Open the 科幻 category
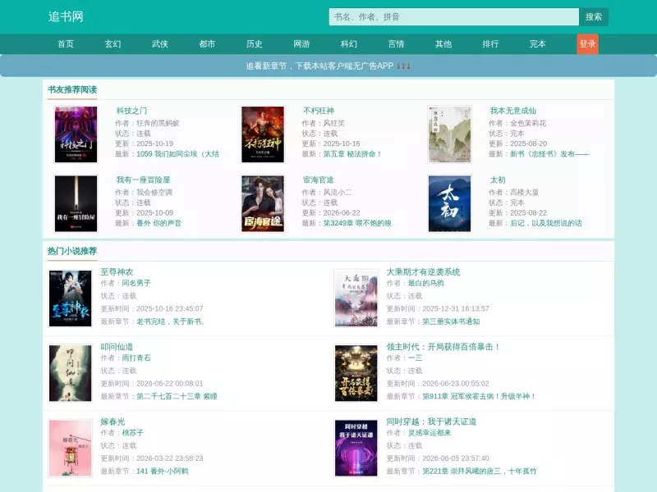Image resolution: width=657 pixels, height=492 pixels. pos(348,44)
